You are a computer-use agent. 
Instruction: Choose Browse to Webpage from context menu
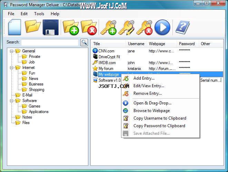pos(160,111)
